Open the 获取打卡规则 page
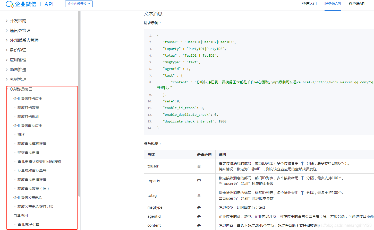Image resolution: width=374 pixels, height=230 pixels. (x=28, y=117)
